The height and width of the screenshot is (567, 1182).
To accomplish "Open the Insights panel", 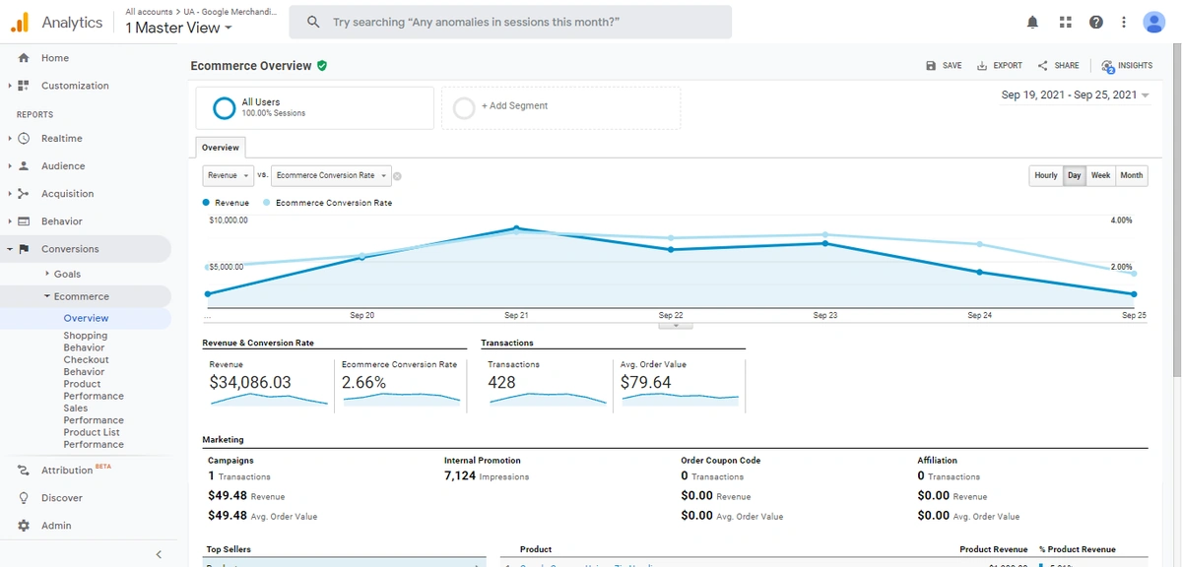I will point(1127,65).
